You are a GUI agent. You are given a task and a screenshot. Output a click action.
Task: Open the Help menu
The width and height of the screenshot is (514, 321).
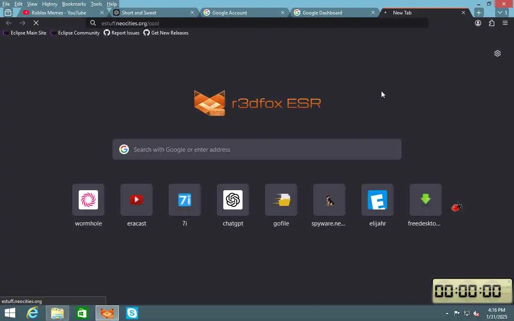(x=112, y=4)
